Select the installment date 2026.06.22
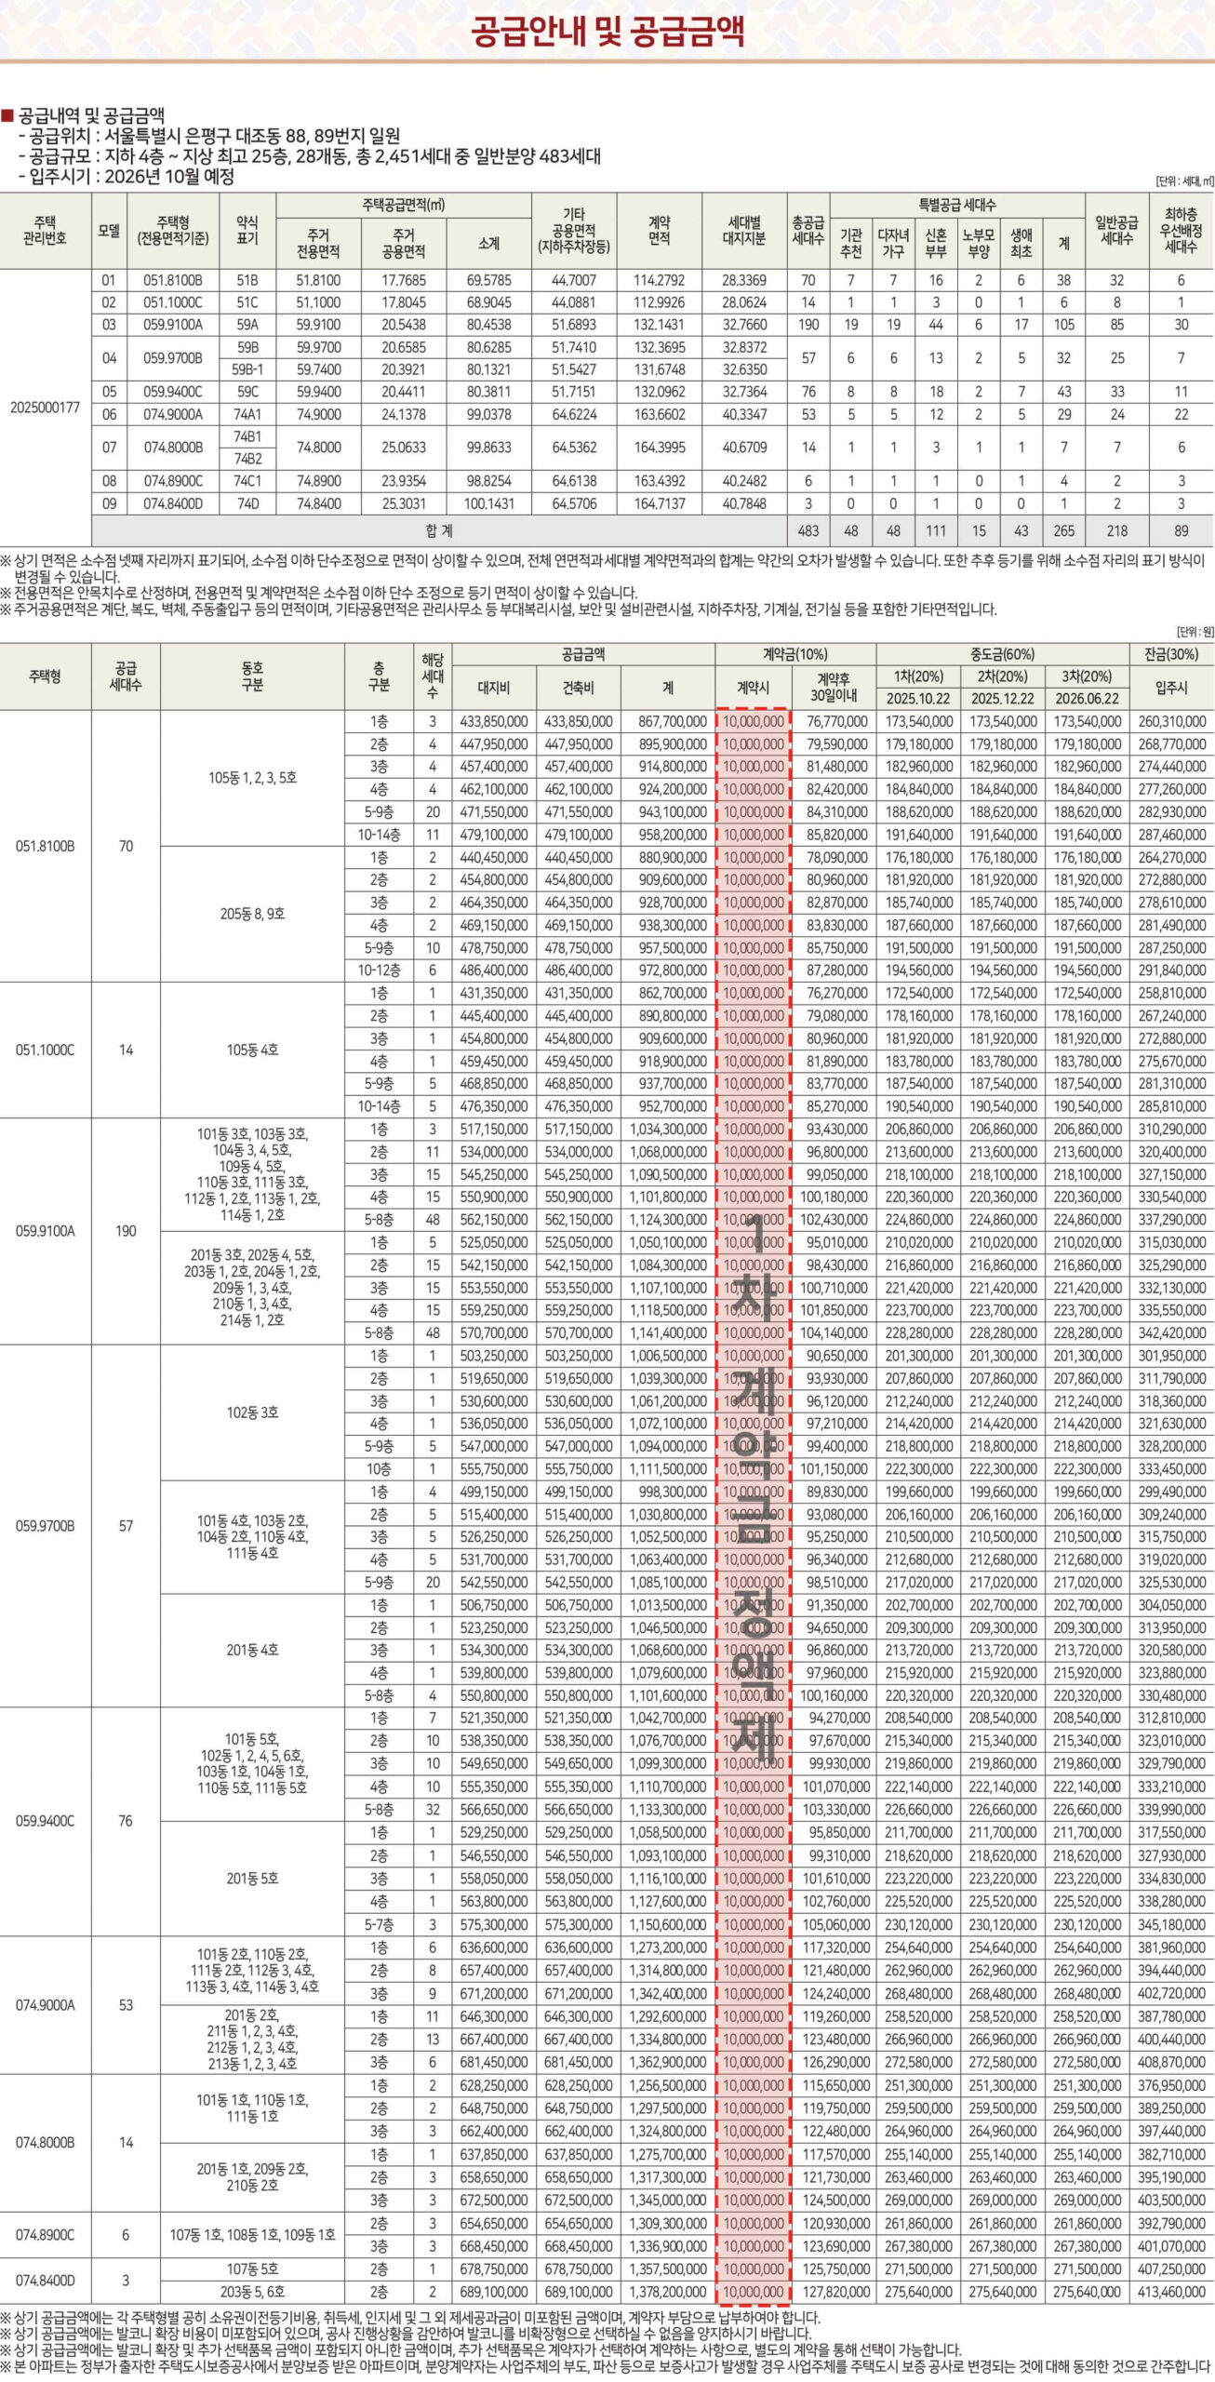Viewport: 1215px width, 2382px height. 1088,699
